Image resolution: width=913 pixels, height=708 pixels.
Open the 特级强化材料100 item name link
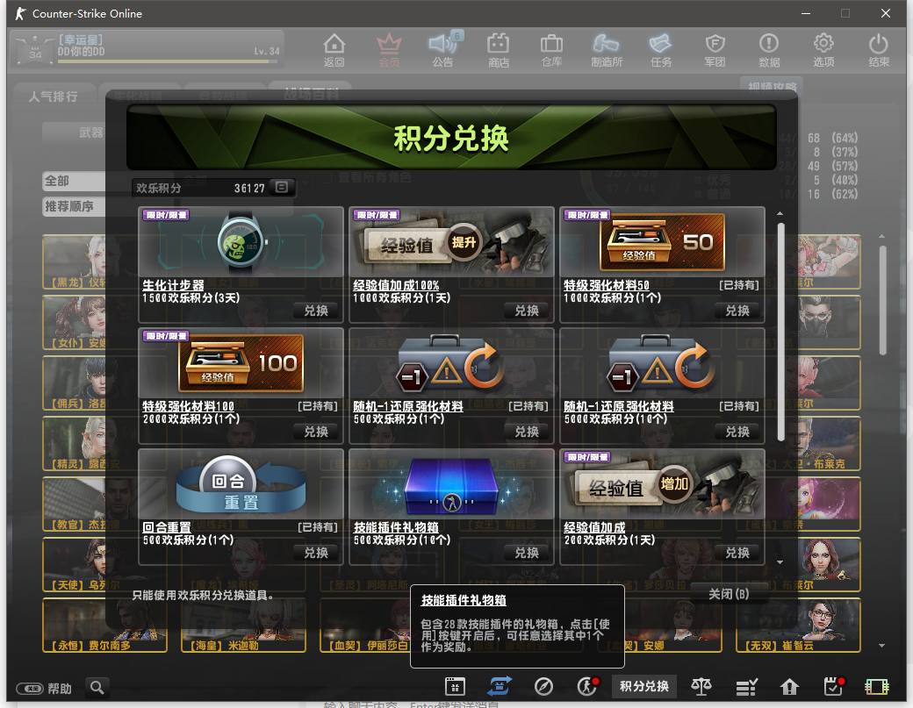coord(188,406)
